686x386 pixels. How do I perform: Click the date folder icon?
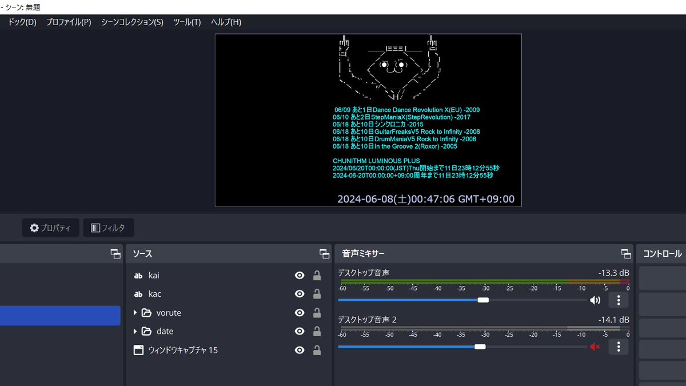point(146,331)
